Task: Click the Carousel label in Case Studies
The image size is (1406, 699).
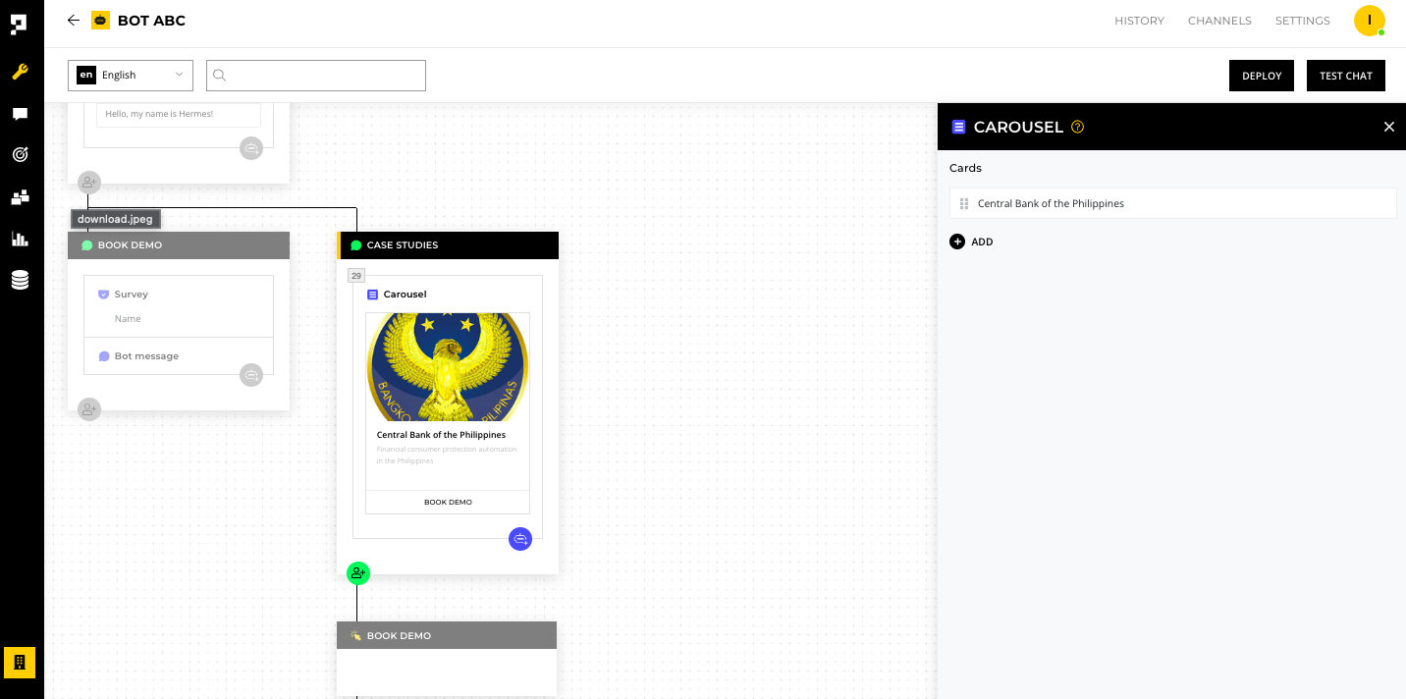Action: (x=405, y=295)
